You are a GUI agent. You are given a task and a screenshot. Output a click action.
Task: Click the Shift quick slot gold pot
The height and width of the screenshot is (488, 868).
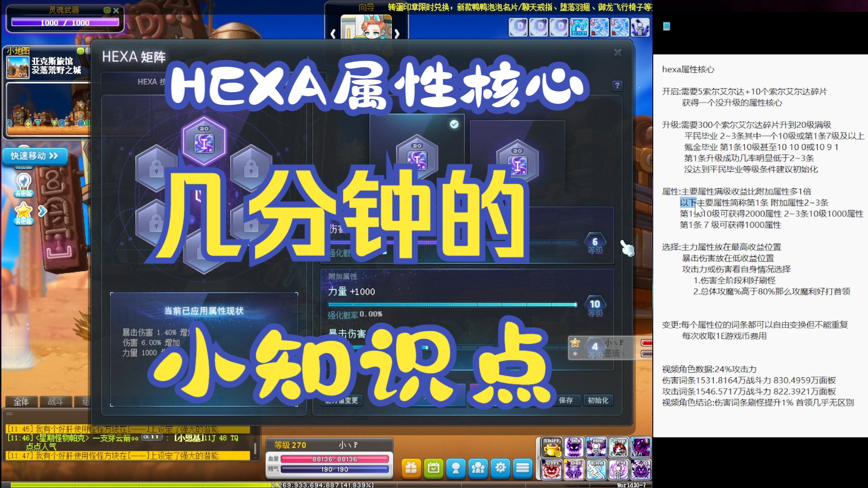point(552,447)
